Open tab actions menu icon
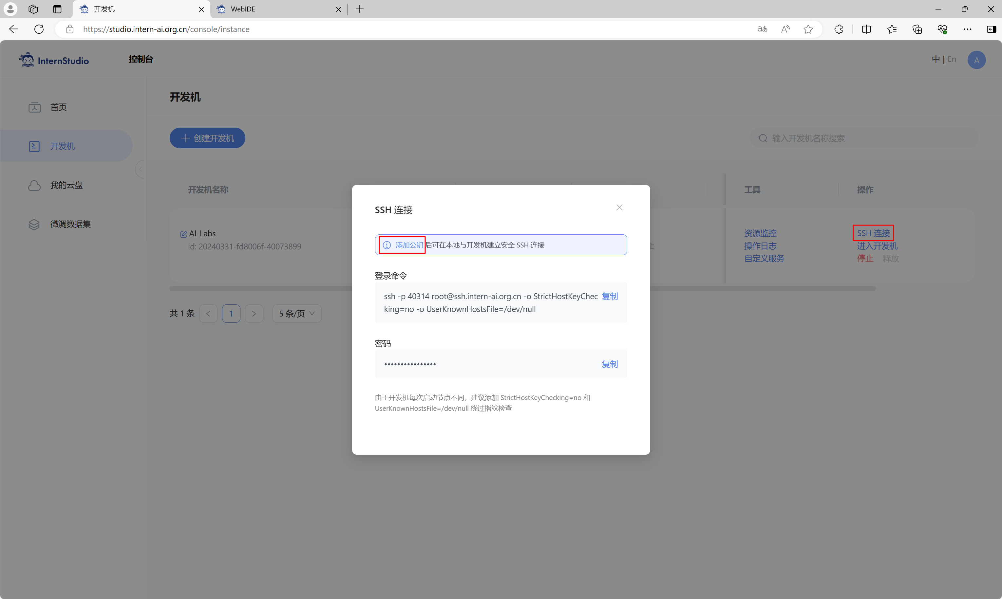This screenshot has height=599, width=1002. pyautogui.click(x=57, y=9)
